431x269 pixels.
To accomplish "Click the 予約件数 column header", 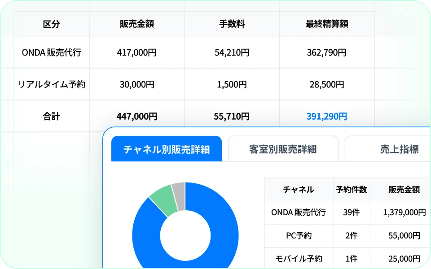I will pyautogui.click(x=351, y=189).
